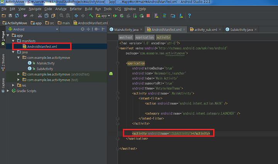Switch to MainActivity.java tab
The image size is (278, 164).
(126, 30)
